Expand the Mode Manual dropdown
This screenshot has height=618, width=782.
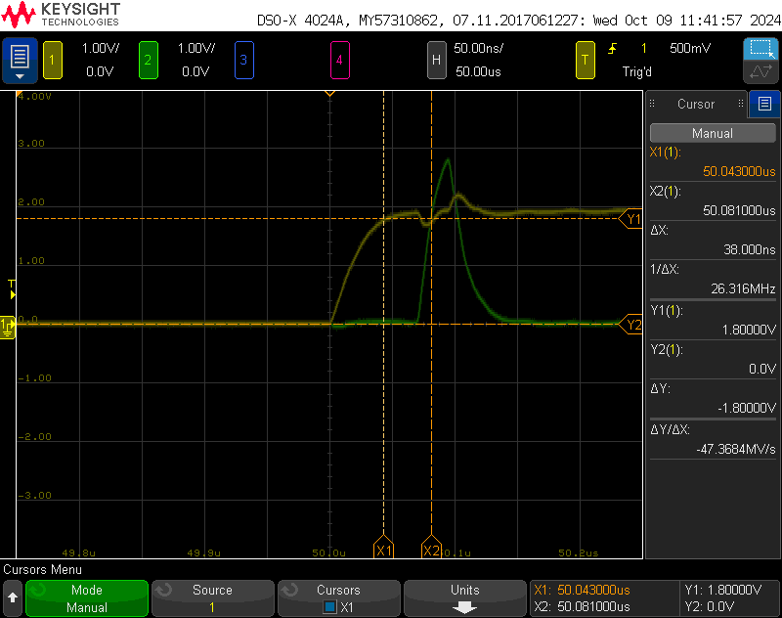86,598
